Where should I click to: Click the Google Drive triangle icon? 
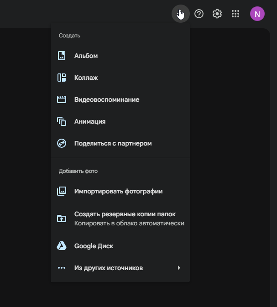click(x=62, y=246)
